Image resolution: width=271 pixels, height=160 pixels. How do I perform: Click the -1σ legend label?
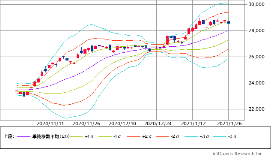pyautogui.click(x=117, y=136)
